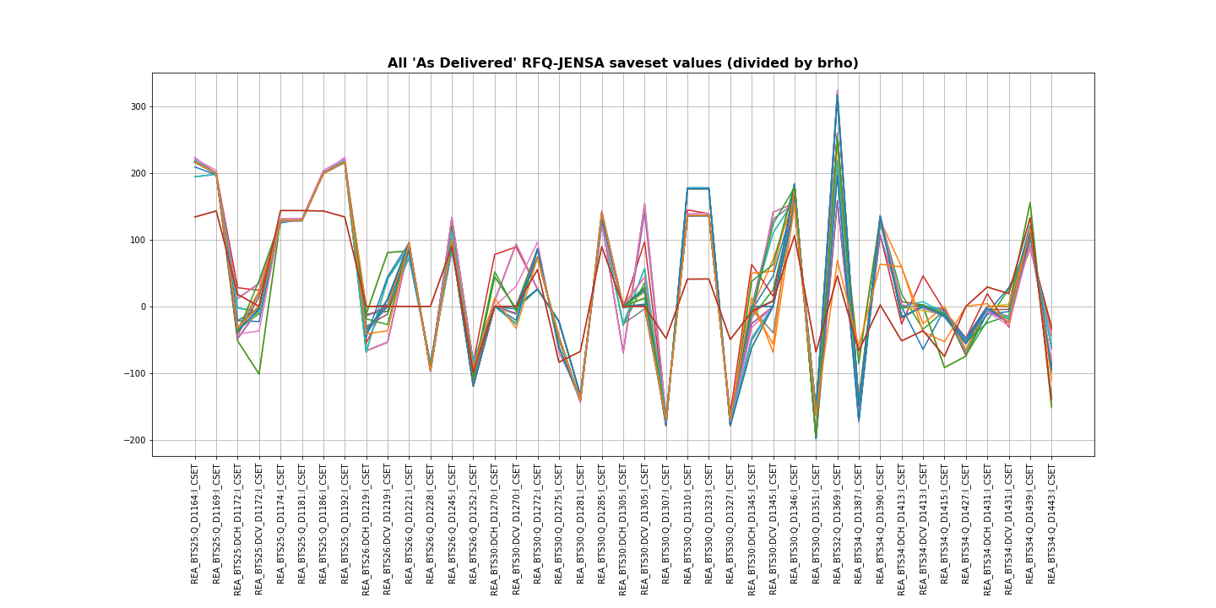Click x-axis label REA_BTS30:Q_D1327:I_CSET
The image size is (1216, 608).
(x=730, y=524)
